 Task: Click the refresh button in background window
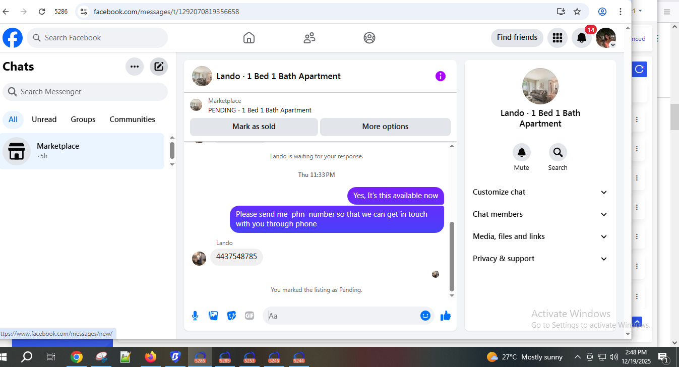(639, 70)
